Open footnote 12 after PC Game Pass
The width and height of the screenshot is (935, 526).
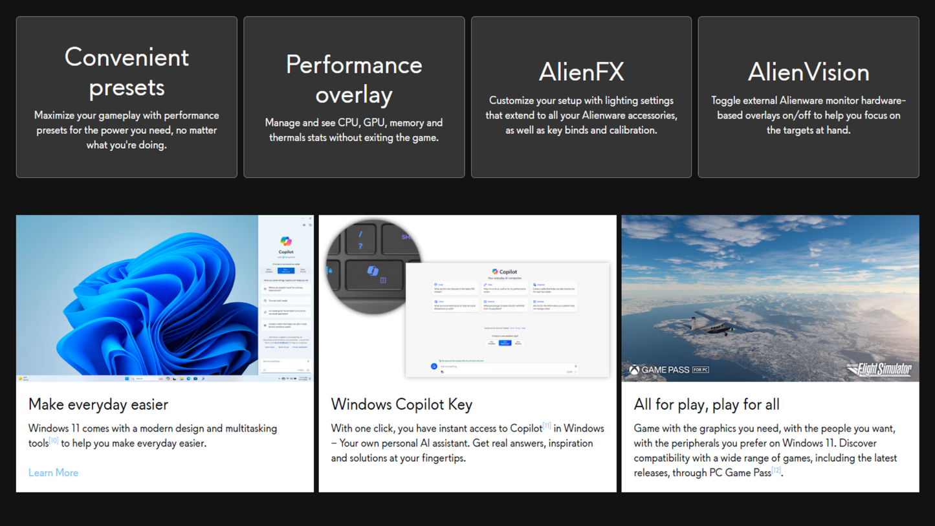776,470
